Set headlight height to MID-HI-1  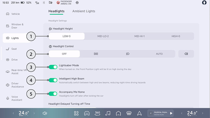click(139, 36)
